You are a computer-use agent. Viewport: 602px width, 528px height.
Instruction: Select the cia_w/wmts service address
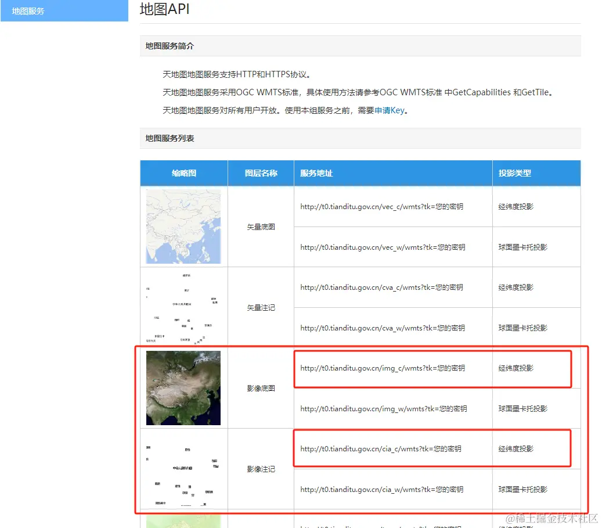[x=381, y=489]
